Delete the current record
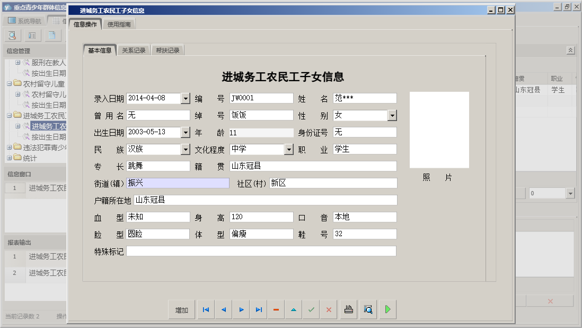The image size is (582, 328). point(276,309)
